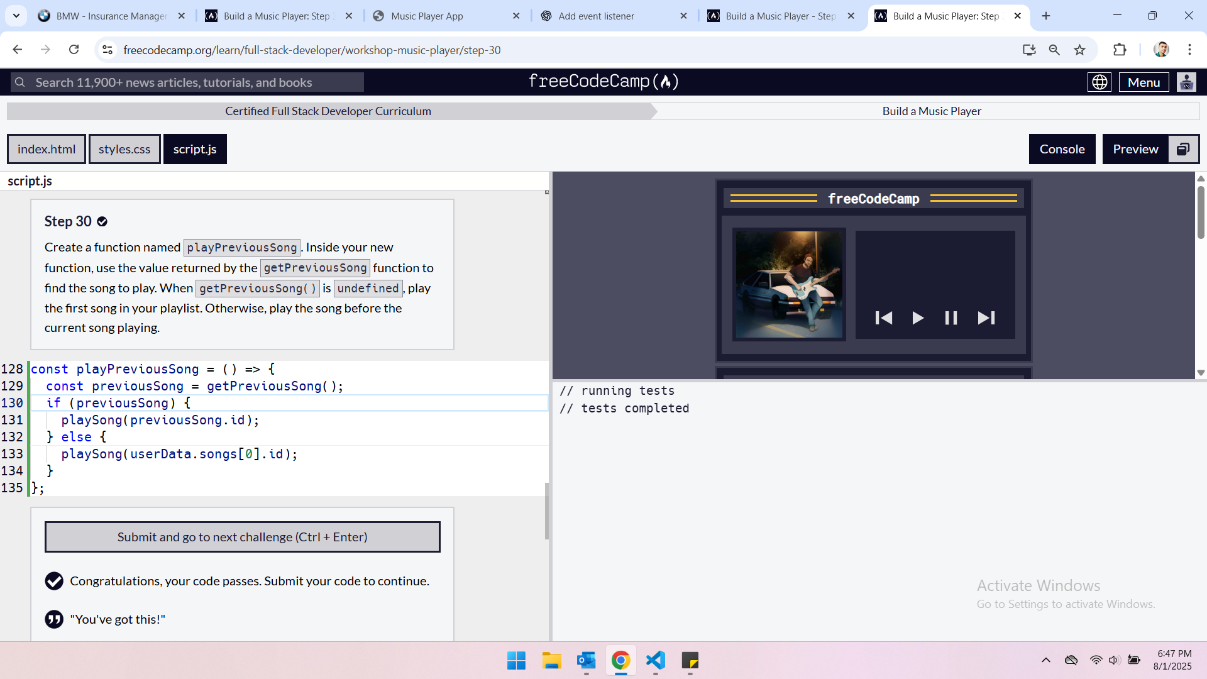The height and width of the screenshot is (679, 1207).
Task: Open language selection globe icon
Action: [x=1100, y=82]
